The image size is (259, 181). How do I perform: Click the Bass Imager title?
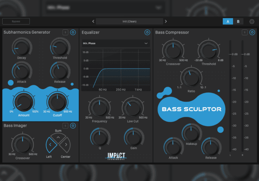[x=15, y=126]
